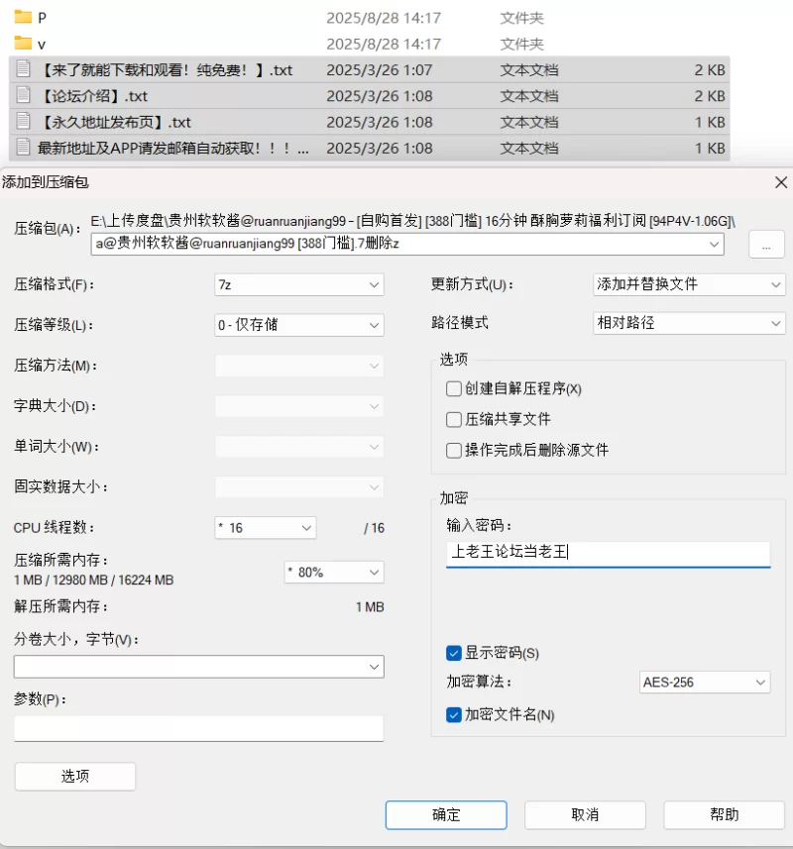The image size is (793, 849).
Task: Uncheck 加密文件名(N) checkbox
Action: tap(453, 714)
